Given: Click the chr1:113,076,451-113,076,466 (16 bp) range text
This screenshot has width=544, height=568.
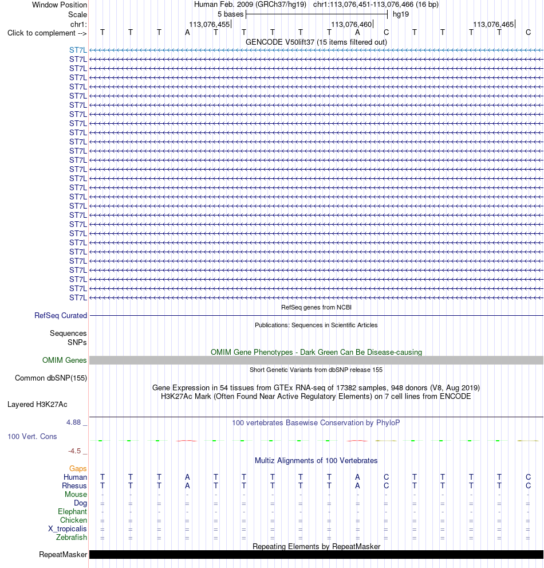Looking at the screenshot, I should (376, 5).
